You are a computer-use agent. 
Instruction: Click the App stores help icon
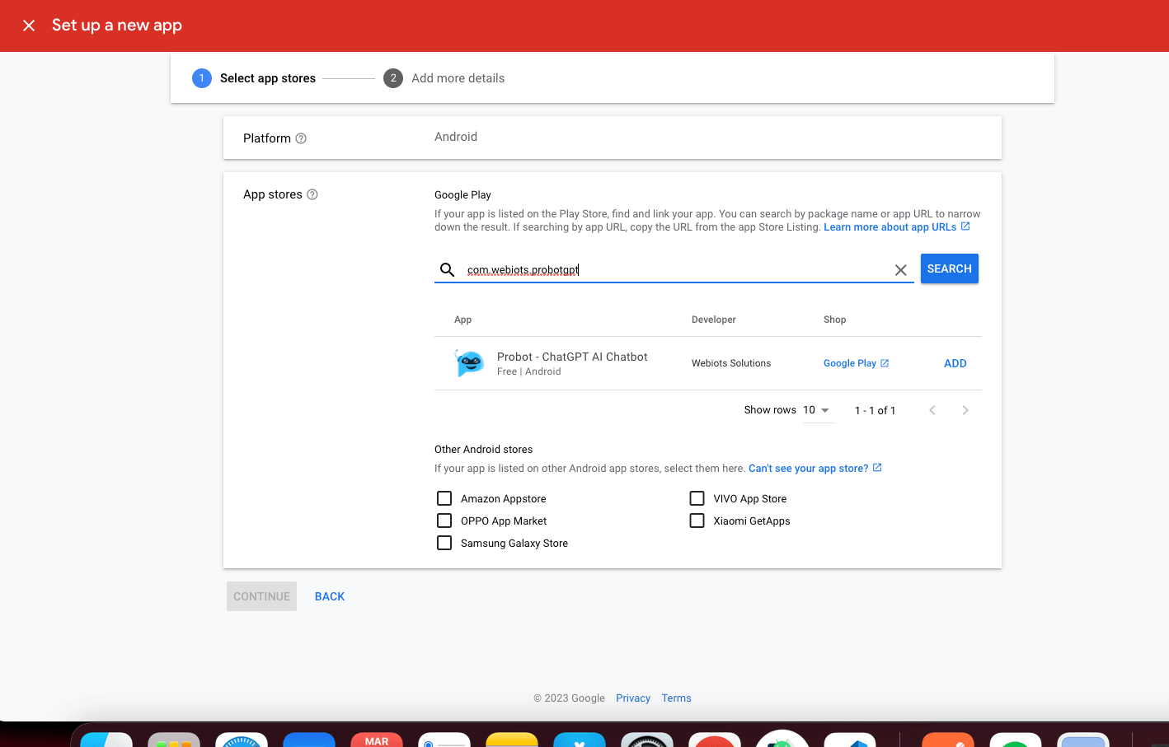click(312, 194)
